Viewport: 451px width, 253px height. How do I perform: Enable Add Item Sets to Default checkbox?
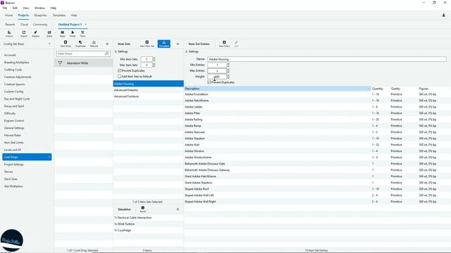(x=119, y=77)
